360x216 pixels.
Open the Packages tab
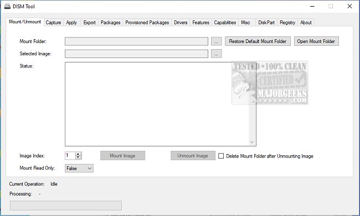click(x=110, y=23)
